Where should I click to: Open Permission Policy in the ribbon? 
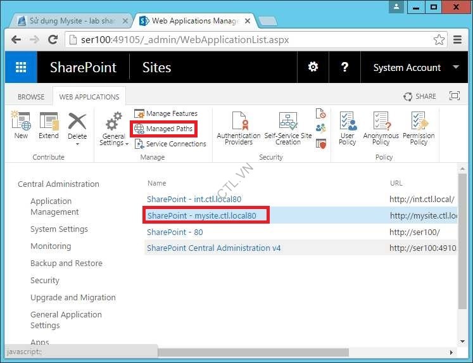419,129
